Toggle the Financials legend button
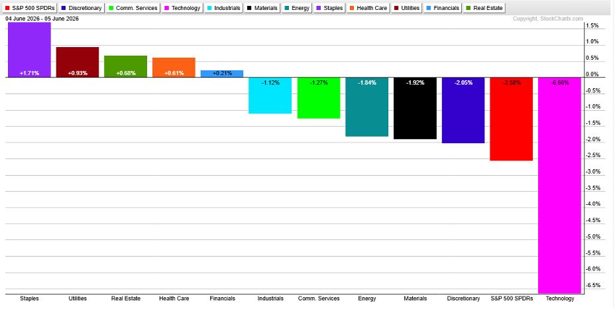Image resolution: width=615 pixels, height=309 pixels. (443, 8)
